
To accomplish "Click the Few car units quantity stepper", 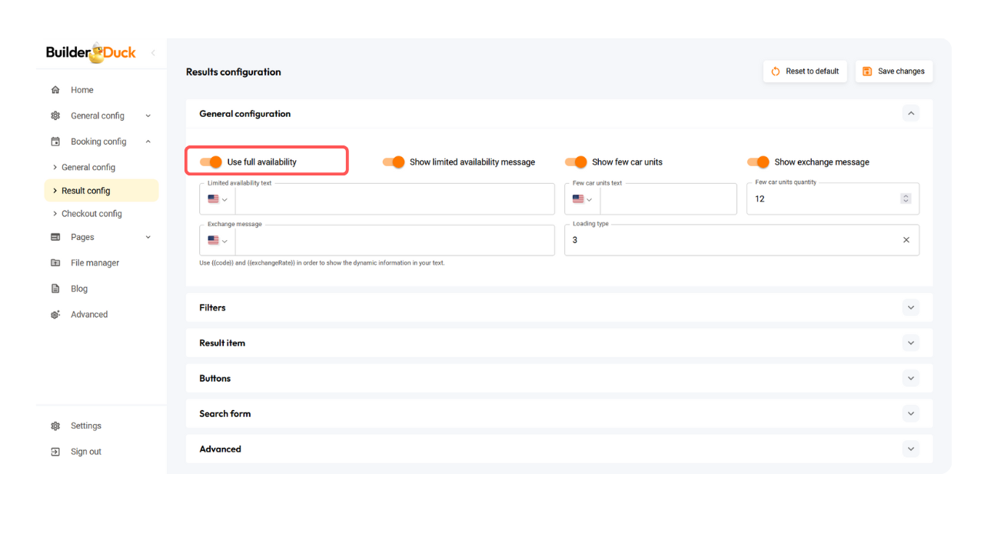I will pyautogui.click(x=906, y=199).
